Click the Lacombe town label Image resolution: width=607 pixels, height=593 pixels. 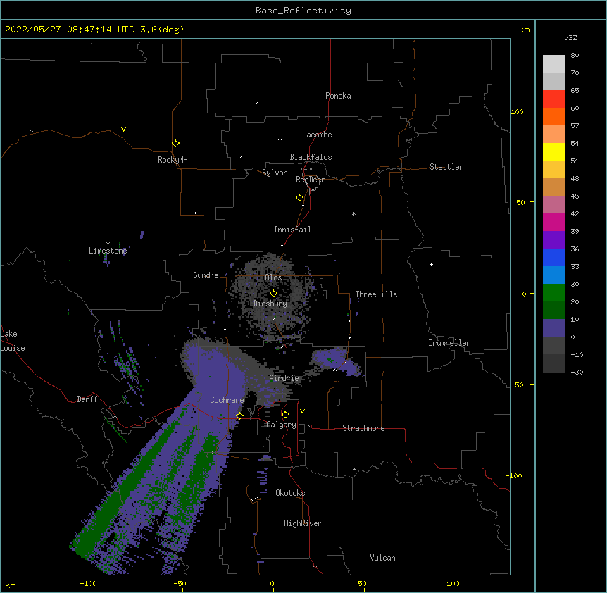(x=317, y=135)
